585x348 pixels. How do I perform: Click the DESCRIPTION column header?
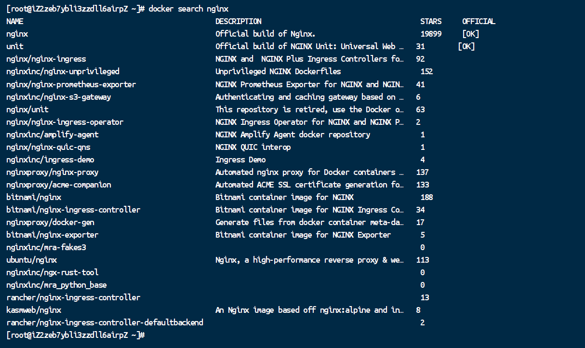(x=239, y=21)
